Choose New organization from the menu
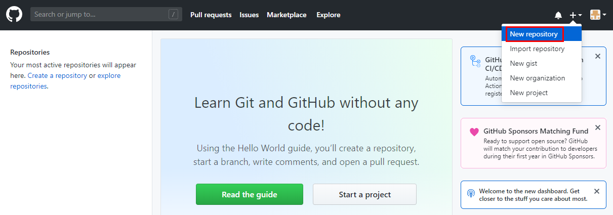613x215 pixels. [542, 78]
